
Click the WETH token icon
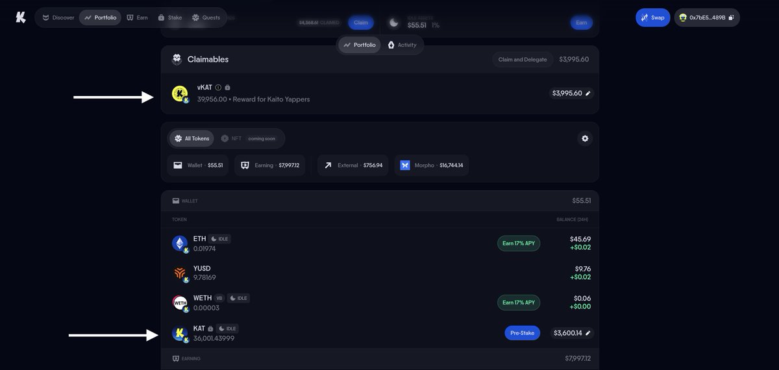(x=180, y=303)
